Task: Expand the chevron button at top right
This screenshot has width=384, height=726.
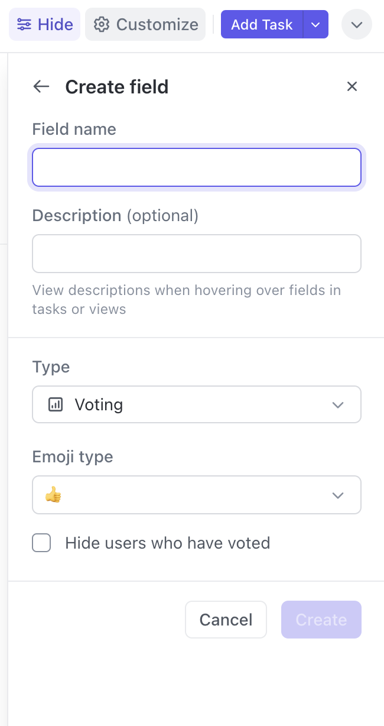Action: click(357, 24)
